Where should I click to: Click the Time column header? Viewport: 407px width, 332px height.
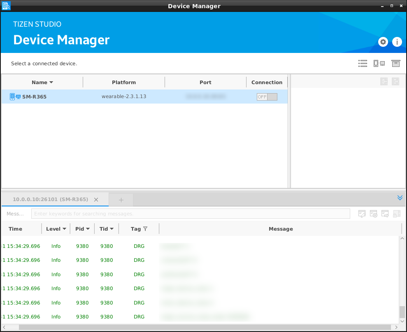click(x=15, y=229)
